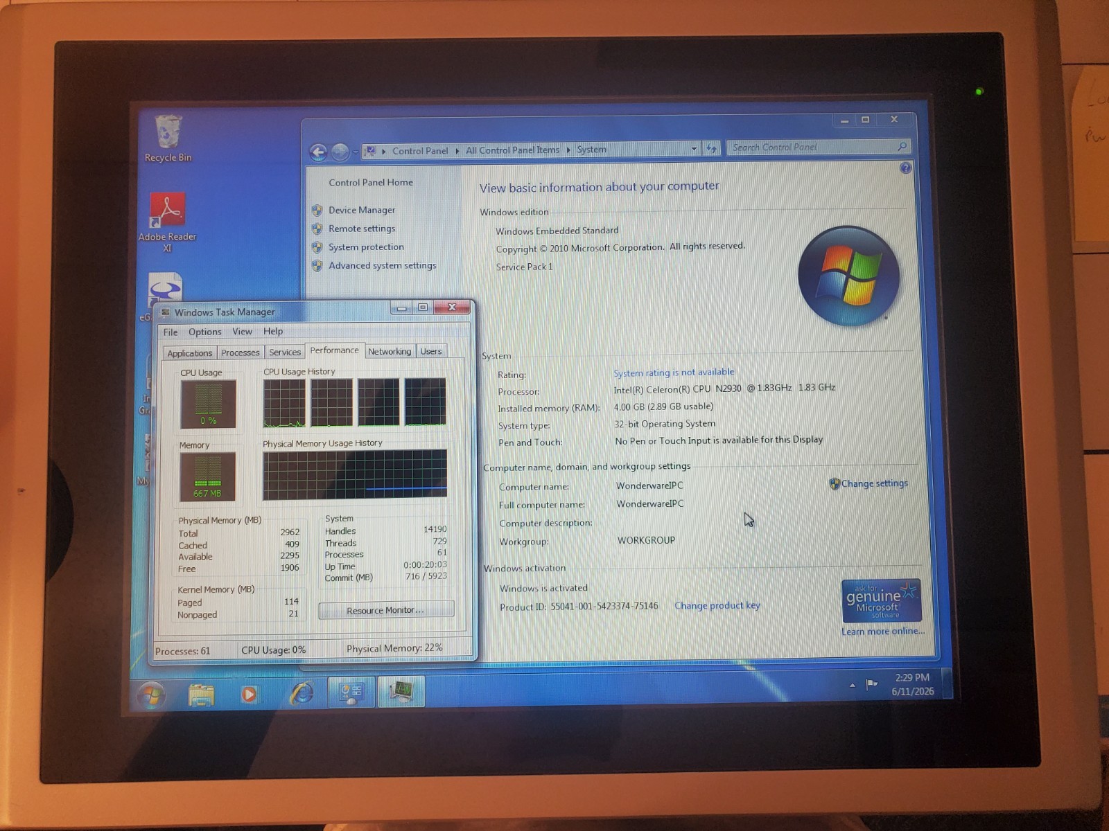Open Device Manager from the sidebar

tap(362, 210)
